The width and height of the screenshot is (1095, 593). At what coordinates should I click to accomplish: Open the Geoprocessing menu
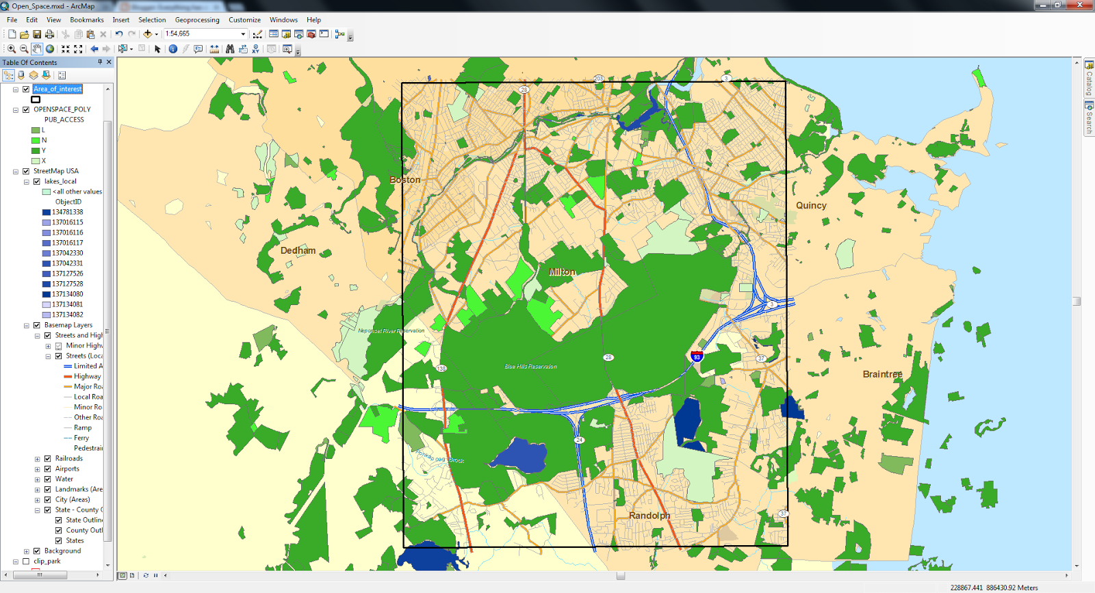point(197,20)
